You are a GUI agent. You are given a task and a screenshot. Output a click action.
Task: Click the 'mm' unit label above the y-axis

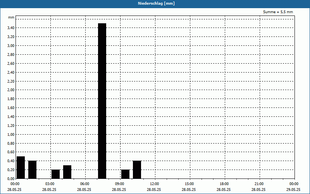click(x=11, y=17)
